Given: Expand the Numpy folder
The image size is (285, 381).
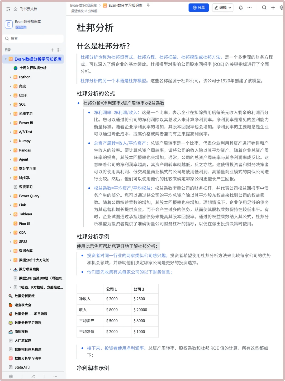Looking at the screenshot, I should pos(11,141).
